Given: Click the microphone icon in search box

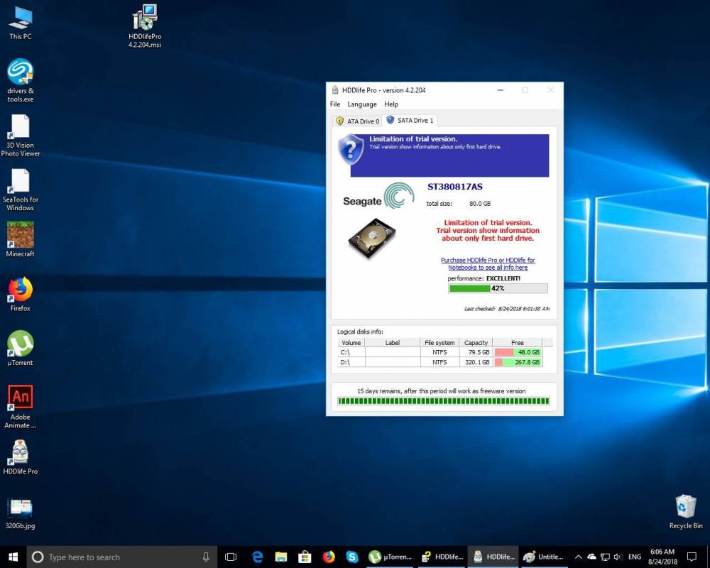Looking at the screenshot, I should coord(206,557).
